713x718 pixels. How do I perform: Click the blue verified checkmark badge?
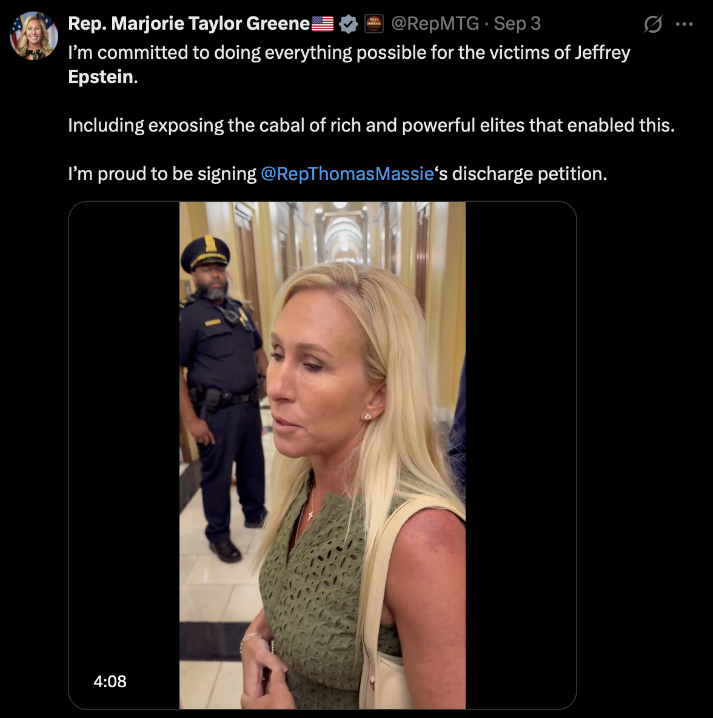click(349, 24)
